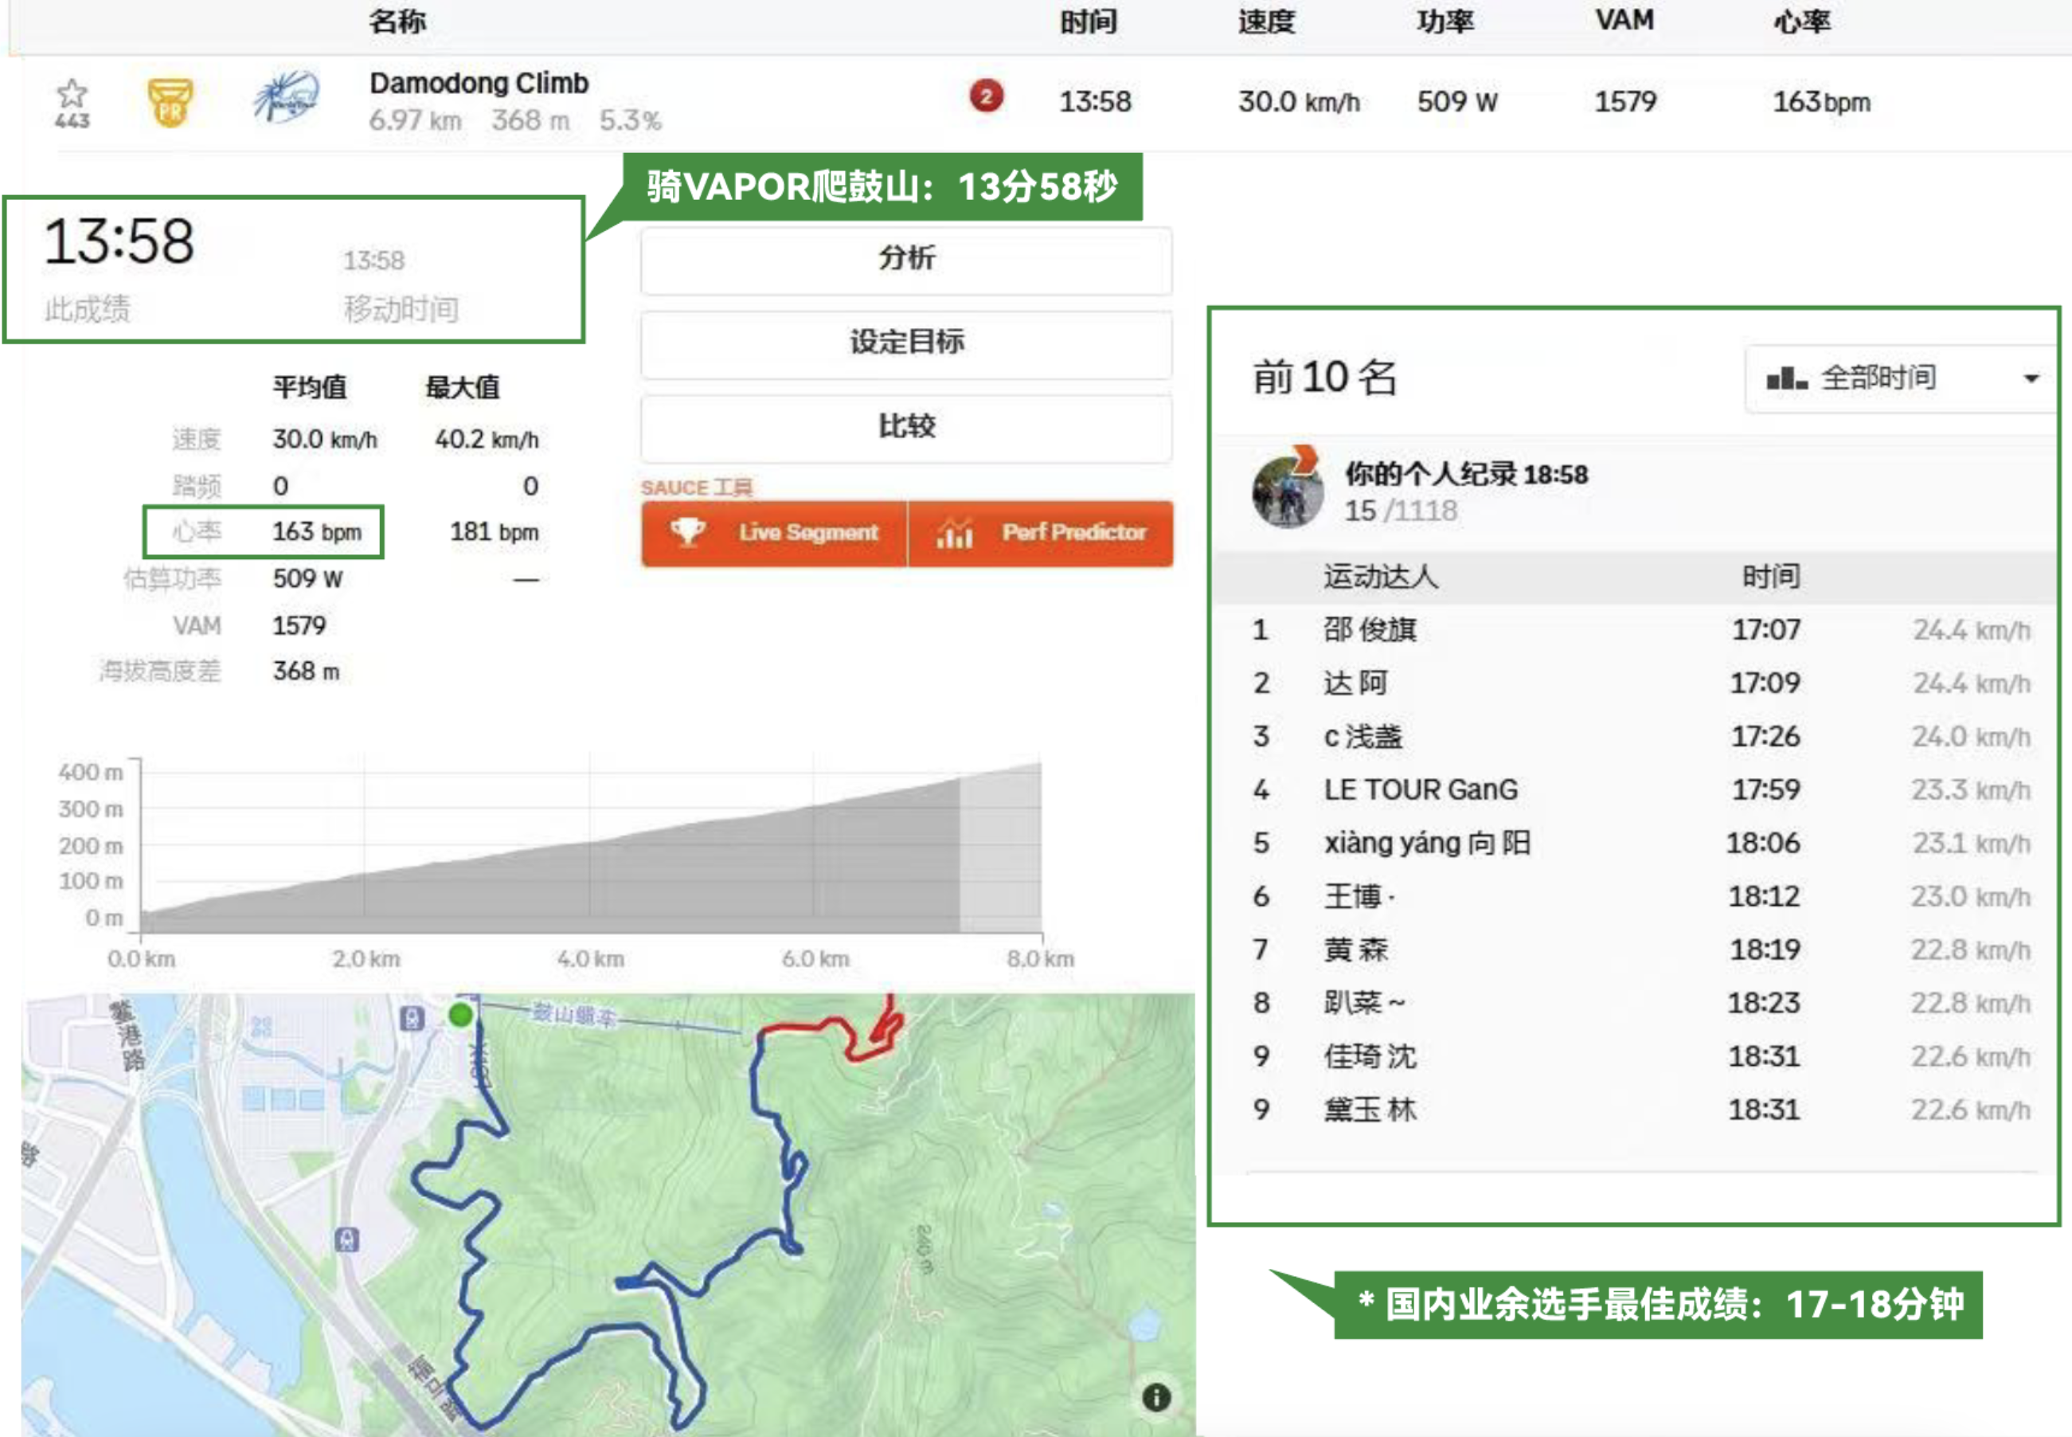2072x1437 pixels.
Task: Click the 17:09 leaderboard time
Action: coord(1765,683)
